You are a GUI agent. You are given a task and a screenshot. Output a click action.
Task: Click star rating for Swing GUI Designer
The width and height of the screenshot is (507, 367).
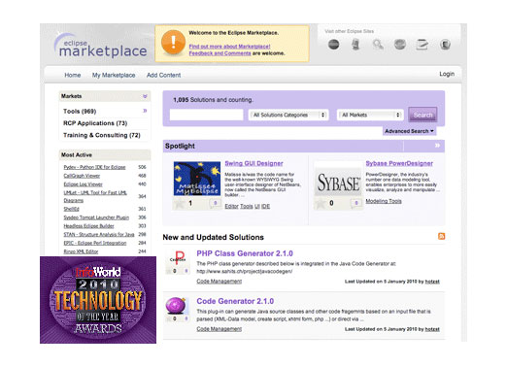(x=179, y=204)
